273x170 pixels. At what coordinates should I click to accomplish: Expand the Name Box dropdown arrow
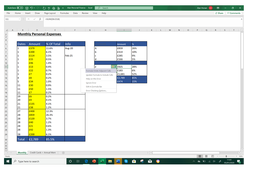(x=19, y=19)
